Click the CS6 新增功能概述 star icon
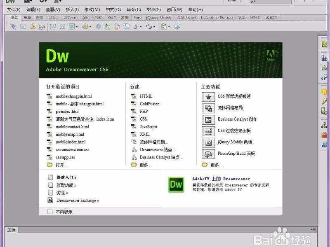Screen dimensions: 330x247 click(208, 97)
